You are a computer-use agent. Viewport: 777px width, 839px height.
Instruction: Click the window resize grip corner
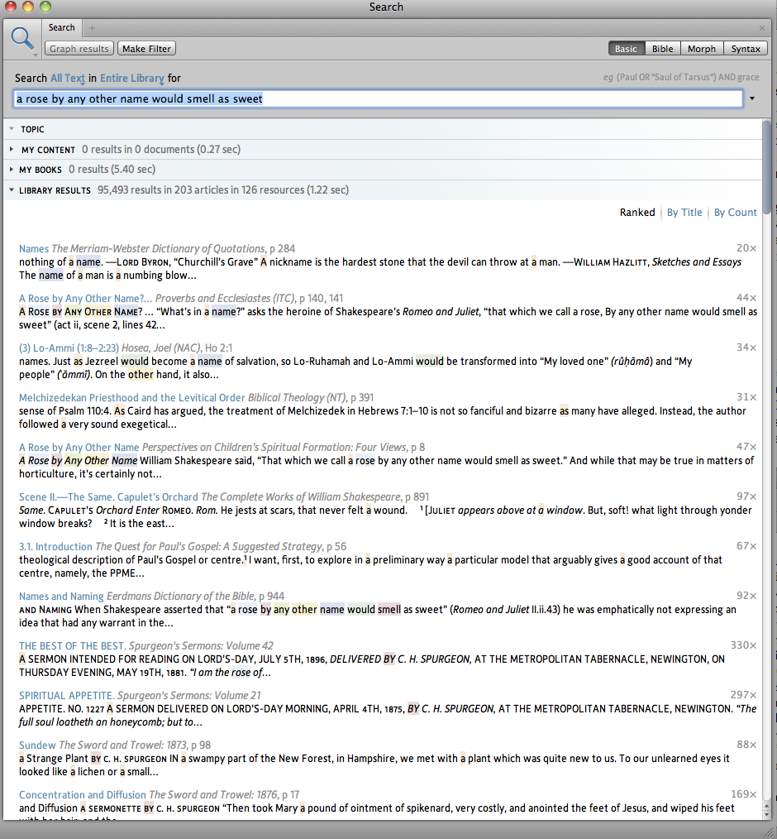pos(769,831)
